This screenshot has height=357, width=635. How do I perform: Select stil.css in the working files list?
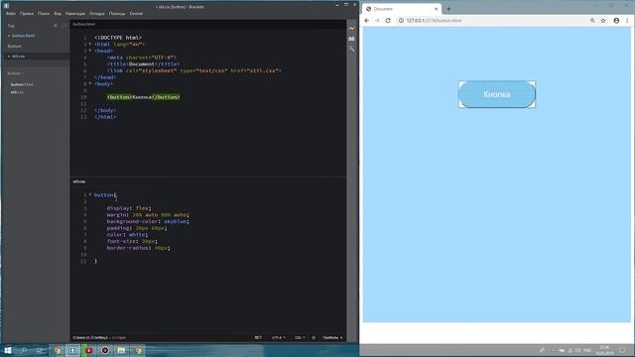coord(18,56)
